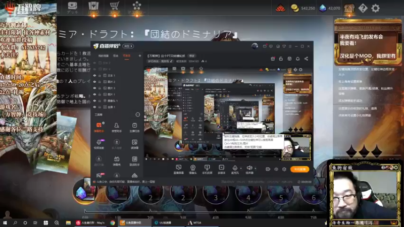Toggle visibility eye of 图片 2 layer
404x227 pixels.
94,82
